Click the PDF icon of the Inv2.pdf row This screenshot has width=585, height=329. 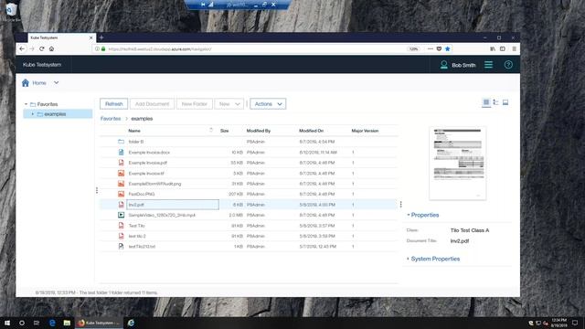121,205
